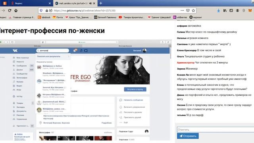Viewport: 254px width, 143px height.
Task: Bookmark this page with the star icon
Action: 193,11
